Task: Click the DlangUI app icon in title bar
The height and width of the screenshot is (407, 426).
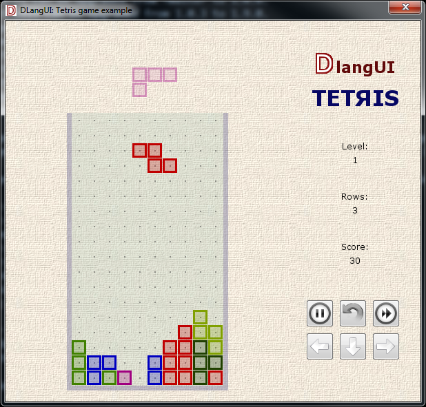Action: pos(11,10)
